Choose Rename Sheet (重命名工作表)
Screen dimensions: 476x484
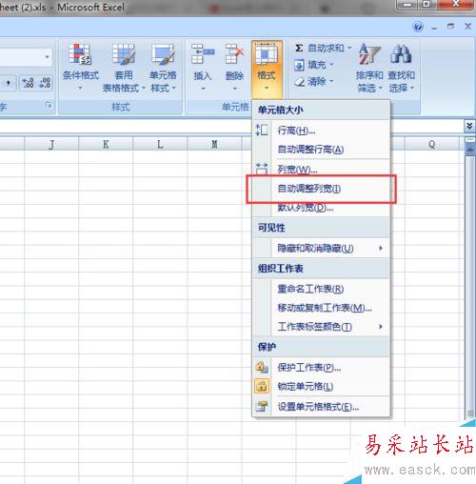(x=321, y=289)
